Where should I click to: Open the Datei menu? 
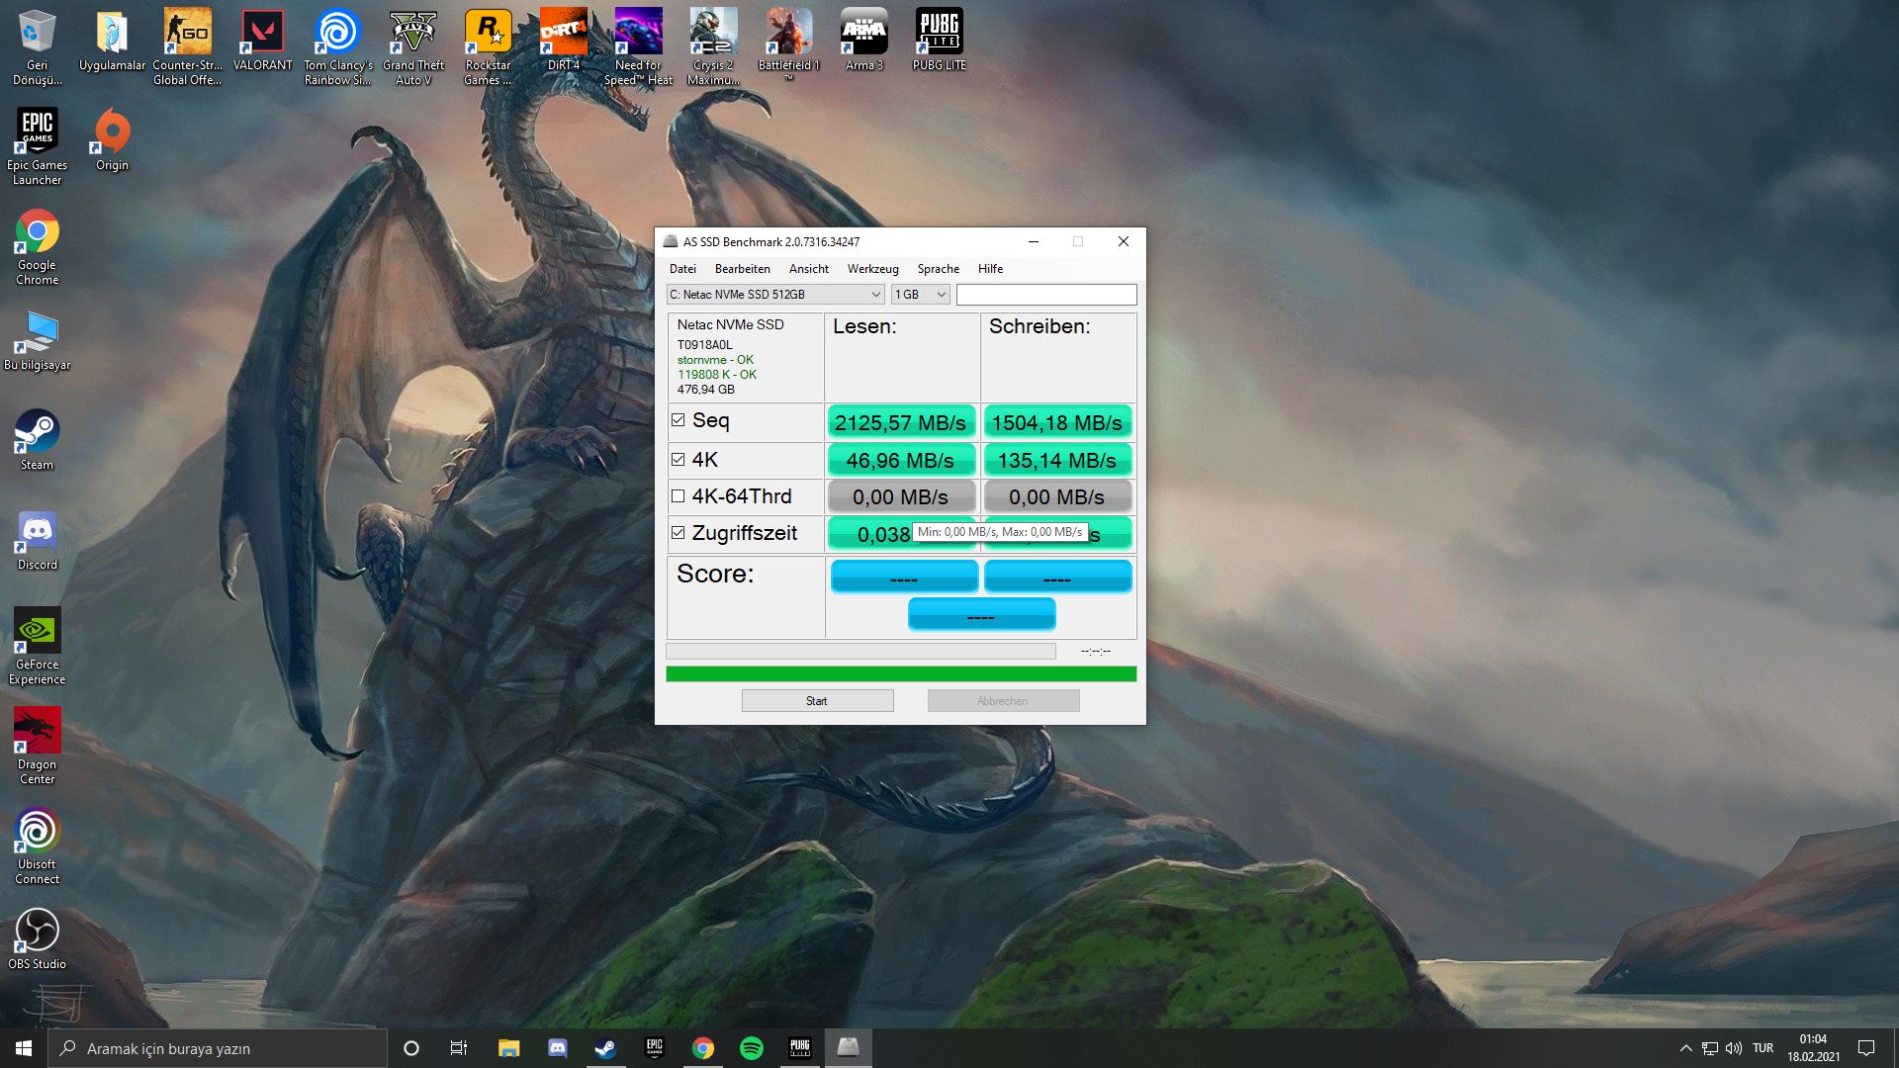[682, 269]
